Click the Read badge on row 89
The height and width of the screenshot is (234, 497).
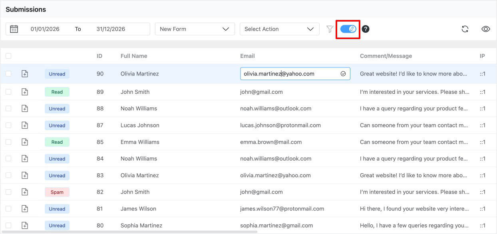pyautogui.click(x=57, y=92)
